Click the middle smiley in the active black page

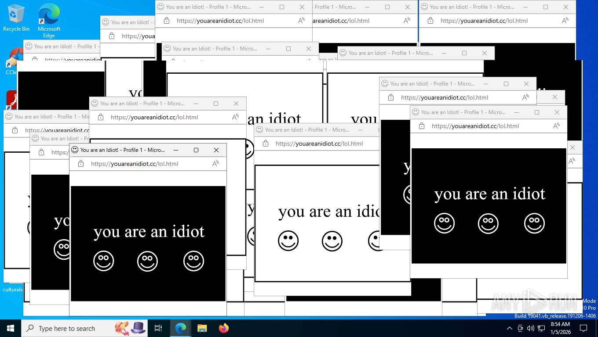click(148, 261)
